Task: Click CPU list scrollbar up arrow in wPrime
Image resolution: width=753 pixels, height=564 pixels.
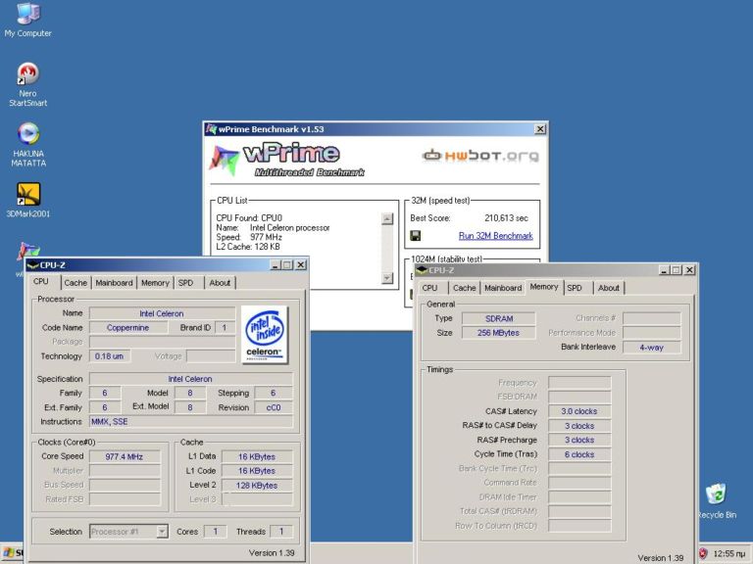Action: pyautogui.click(x=387, y=218)
